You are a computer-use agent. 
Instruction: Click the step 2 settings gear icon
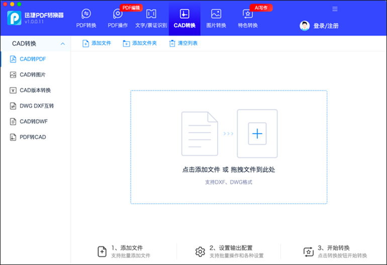(200, 251)
